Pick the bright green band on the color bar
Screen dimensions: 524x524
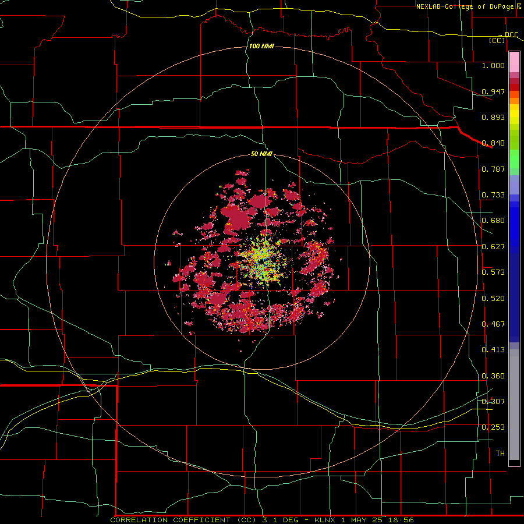click(x=514, y=159)
